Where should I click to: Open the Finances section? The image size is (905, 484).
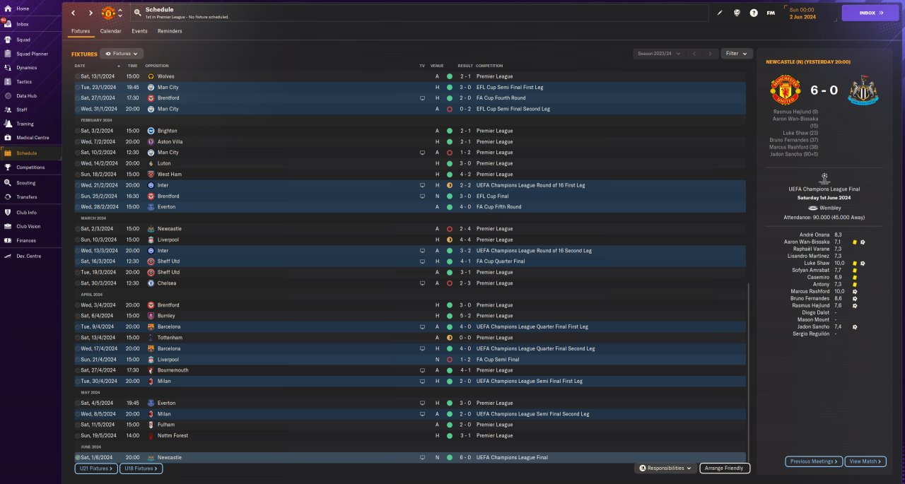(x=26, y=240)
